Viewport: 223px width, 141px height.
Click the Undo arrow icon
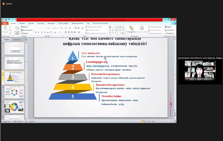point(9,20)
